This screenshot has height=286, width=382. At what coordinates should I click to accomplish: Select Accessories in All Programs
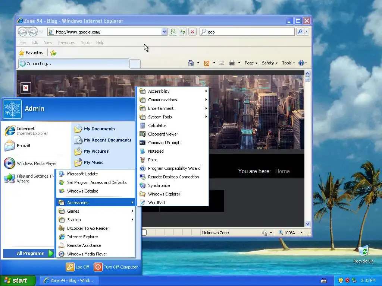[x=95, y=202]
